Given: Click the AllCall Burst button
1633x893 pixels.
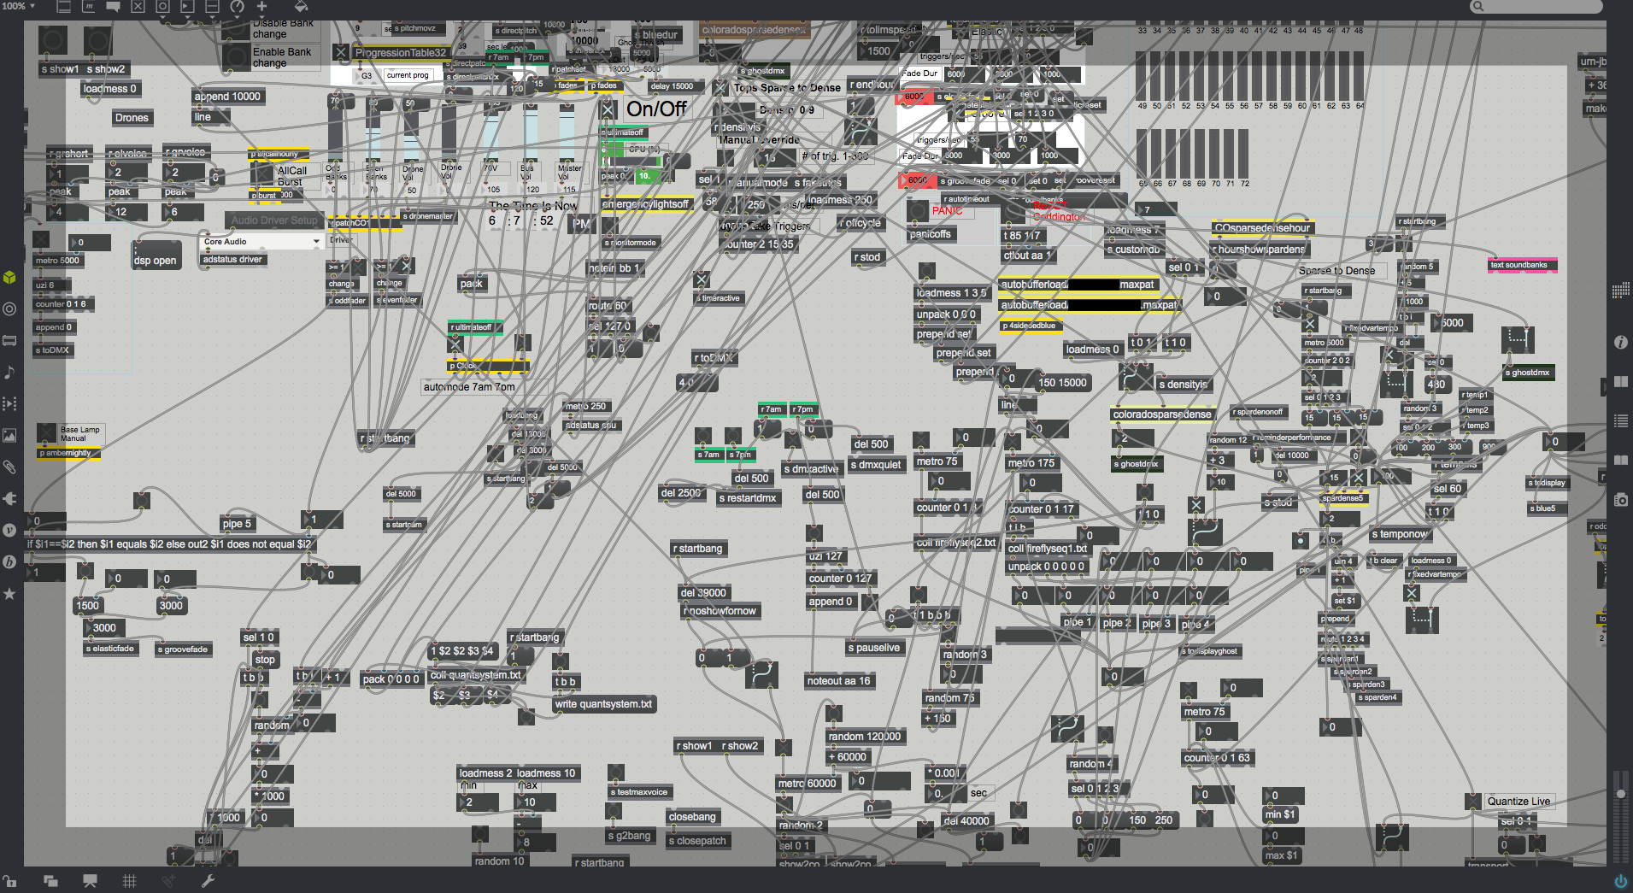Looking at the screenshot, I should point(262,175).
